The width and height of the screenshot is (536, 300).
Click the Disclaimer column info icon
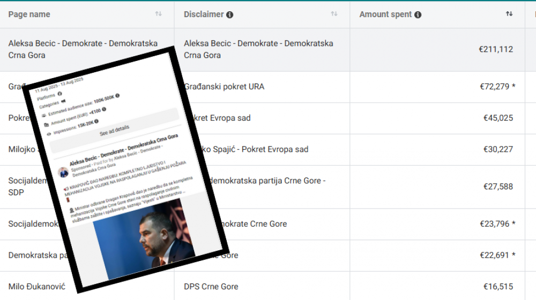(230, 15)
